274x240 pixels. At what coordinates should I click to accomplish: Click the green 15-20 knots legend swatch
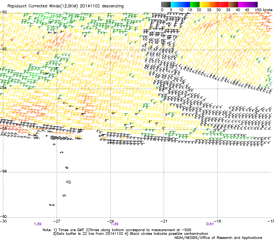(x=195, y=4)
